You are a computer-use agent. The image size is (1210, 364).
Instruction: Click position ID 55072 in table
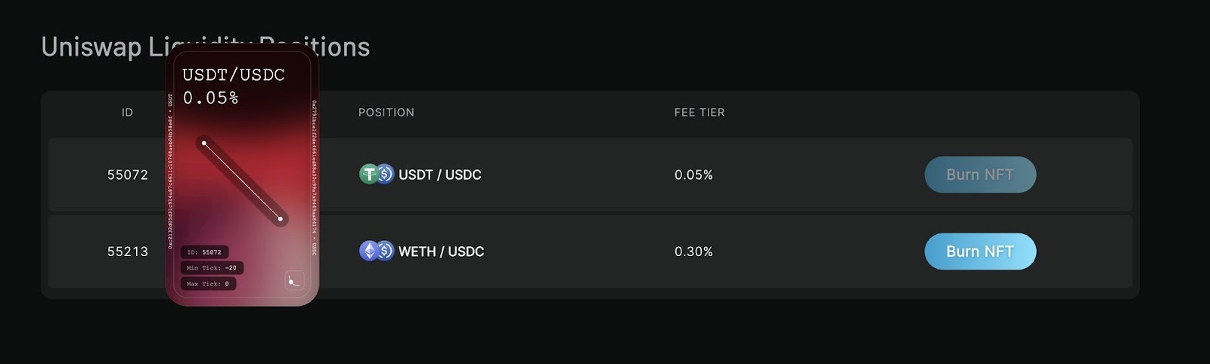pyautogui.click(x=128, y=174)
